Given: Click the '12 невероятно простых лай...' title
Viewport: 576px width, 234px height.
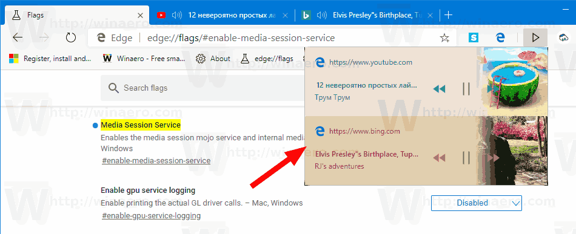Looking at the screenshot, I should (x=367, y=85).
